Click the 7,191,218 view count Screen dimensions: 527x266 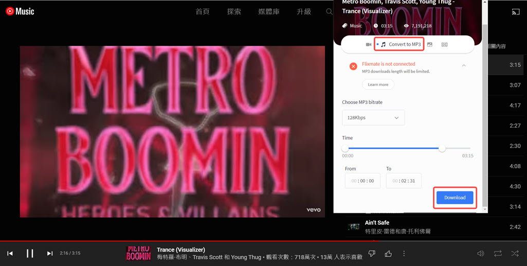click(x=422, y=26)
